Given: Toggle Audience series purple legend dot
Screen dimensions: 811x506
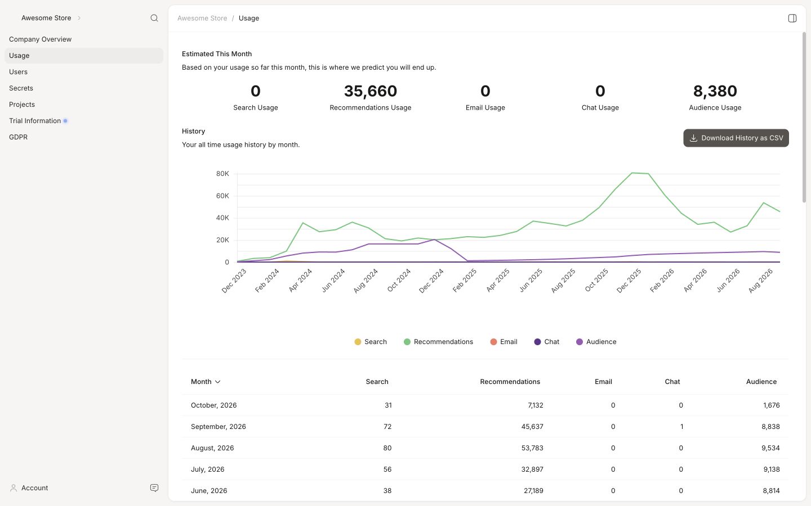Looking at the screenshot, I should point(580,342).
